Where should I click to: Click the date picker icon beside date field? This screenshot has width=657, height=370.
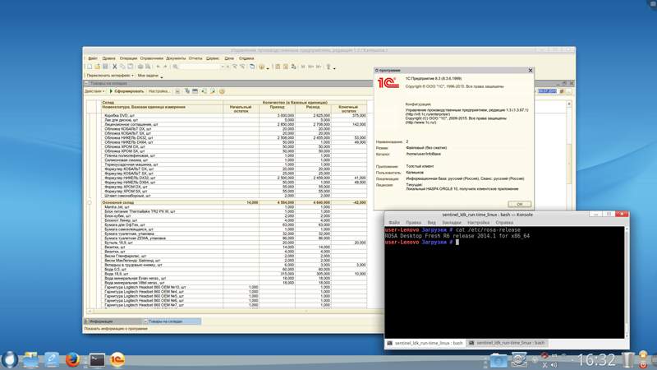pyautogui.click(x=562, y=91)
